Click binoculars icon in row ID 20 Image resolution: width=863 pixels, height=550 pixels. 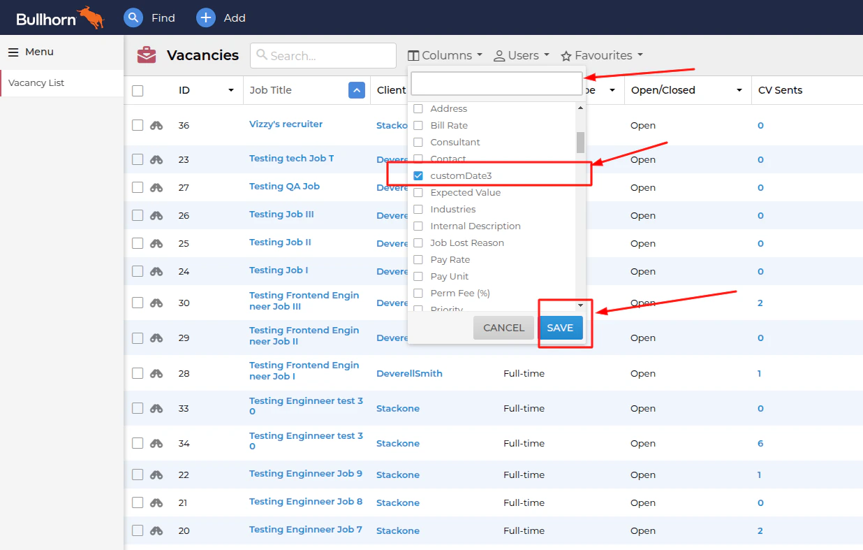point(156,530)
